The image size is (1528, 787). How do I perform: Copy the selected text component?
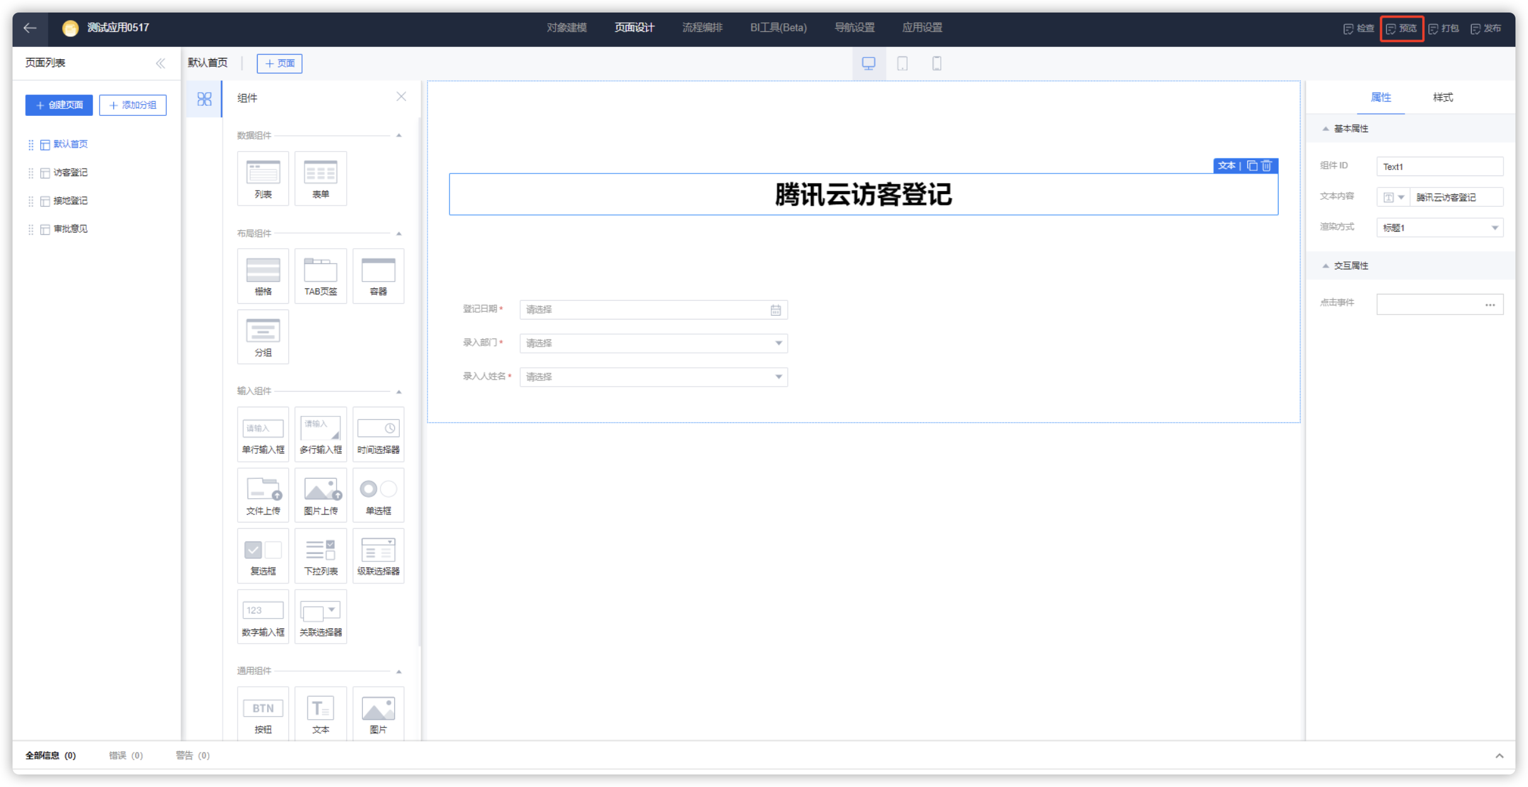[1252, 165]
